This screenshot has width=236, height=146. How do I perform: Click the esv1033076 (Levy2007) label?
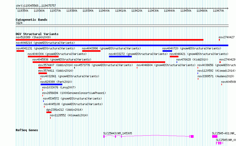[x=59, y=87]
